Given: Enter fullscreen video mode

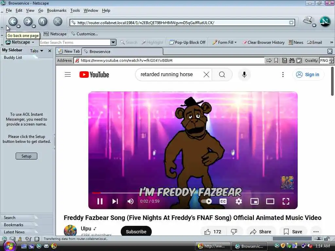Looking at the screenshot, I should point(286,201).
